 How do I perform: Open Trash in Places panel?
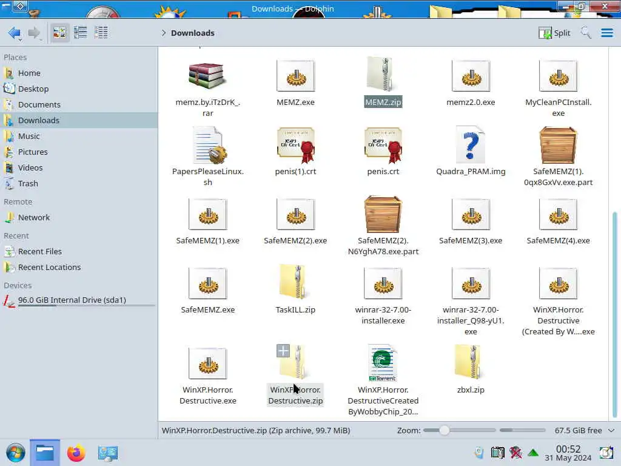(79, 183)
